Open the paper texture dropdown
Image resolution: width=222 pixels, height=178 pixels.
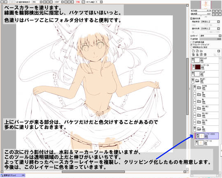[210, 22]
